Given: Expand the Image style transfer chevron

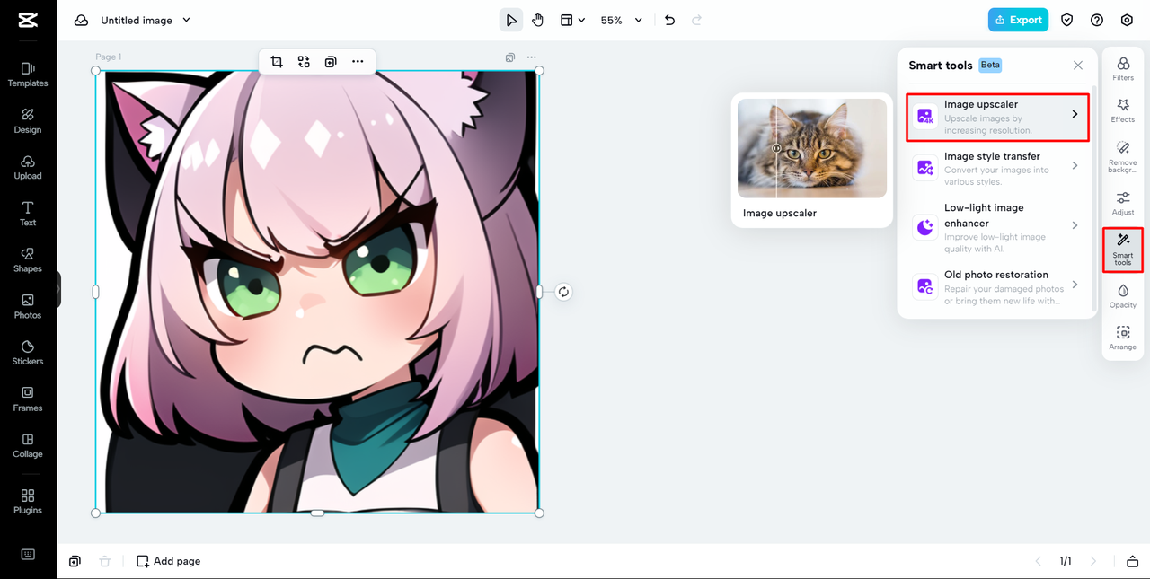Looking at the screenshot, I should tap(1075, 166).
